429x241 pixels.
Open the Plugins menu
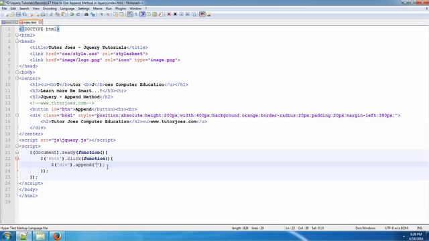(121, 9)
